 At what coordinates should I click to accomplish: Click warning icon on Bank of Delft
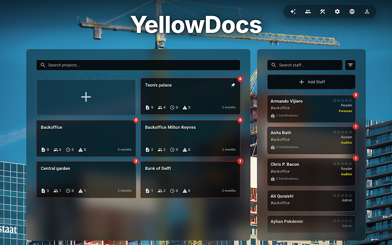(x=185, y=191)
